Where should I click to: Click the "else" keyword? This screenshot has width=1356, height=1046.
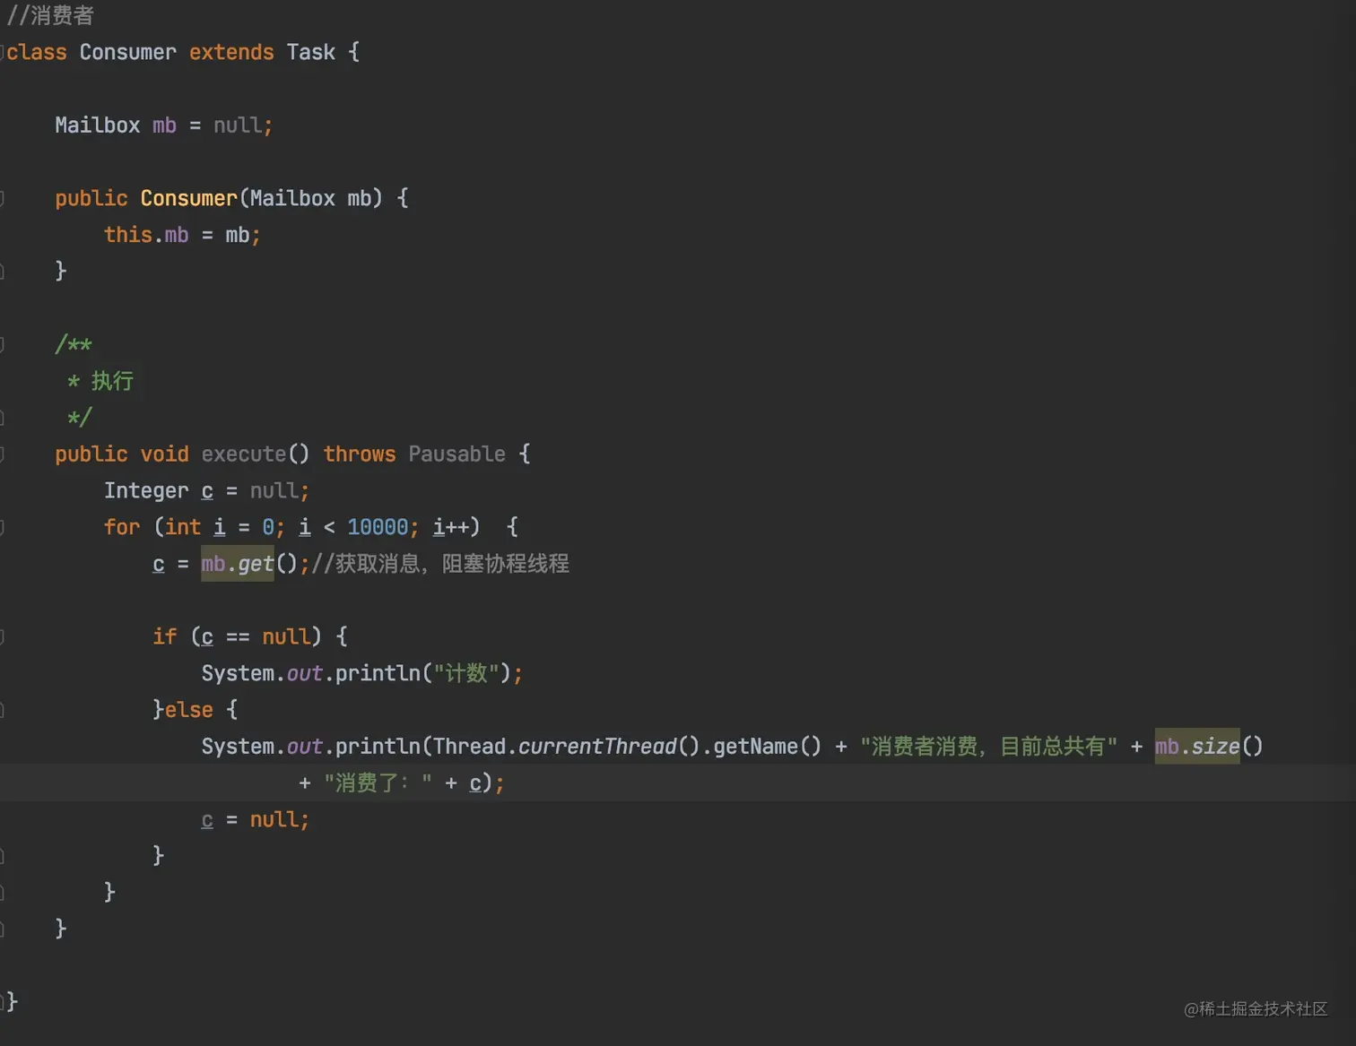[189, 710]
